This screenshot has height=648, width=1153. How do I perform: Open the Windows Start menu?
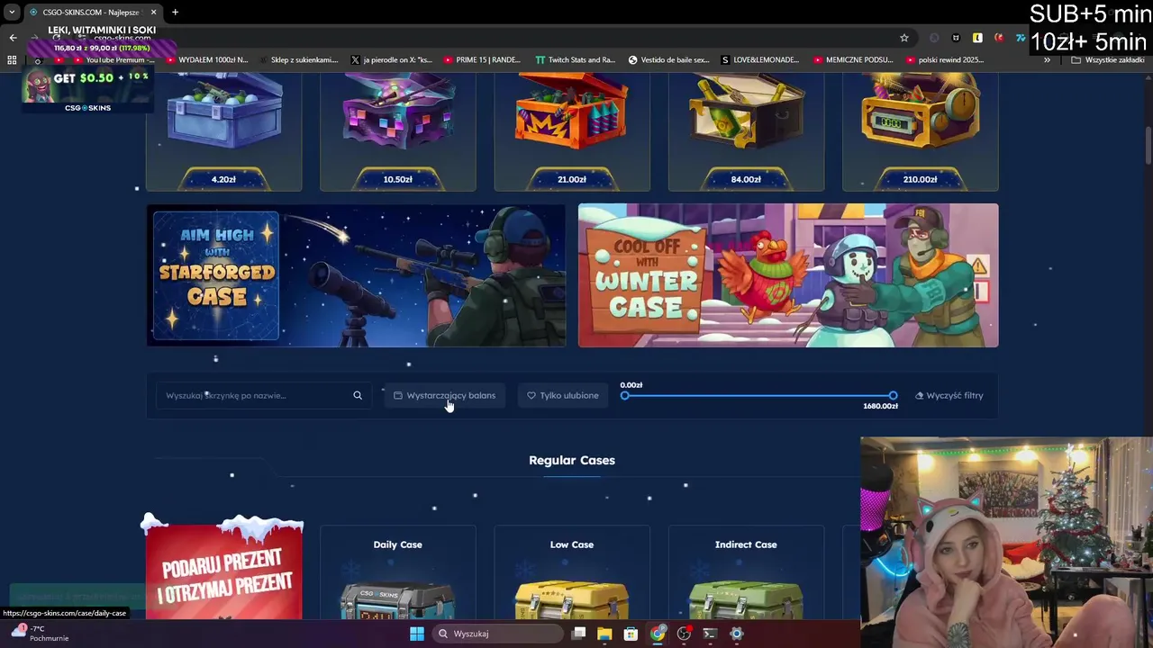tap(416, 634)
